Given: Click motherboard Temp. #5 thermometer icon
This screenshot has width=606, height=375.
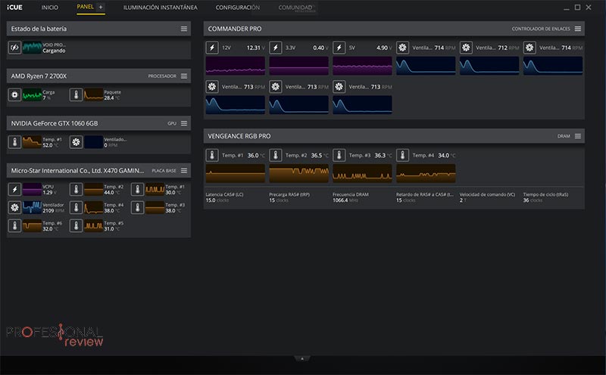Looking at the screenshot, I should pyautogui.click(x=77, y=226).
